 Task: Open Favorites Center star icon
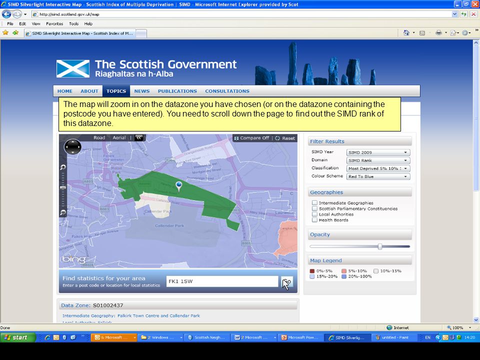coord(5,32)
